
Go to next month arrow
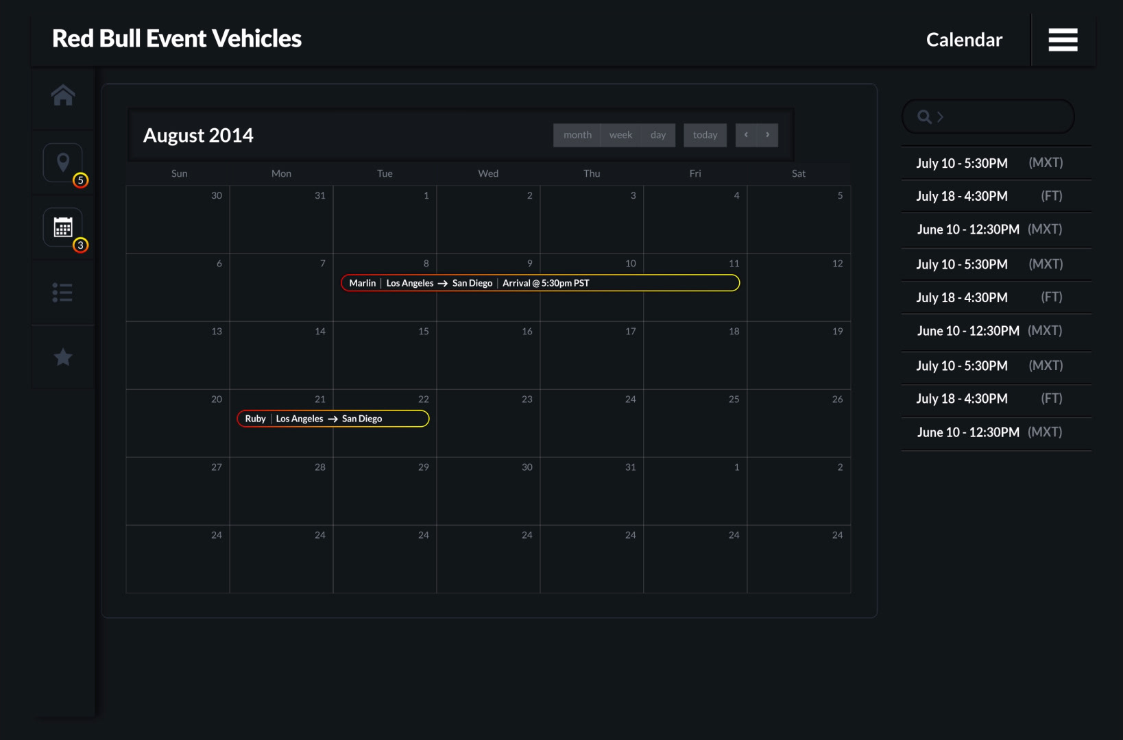pyautogui.click(x=768, y=135)
